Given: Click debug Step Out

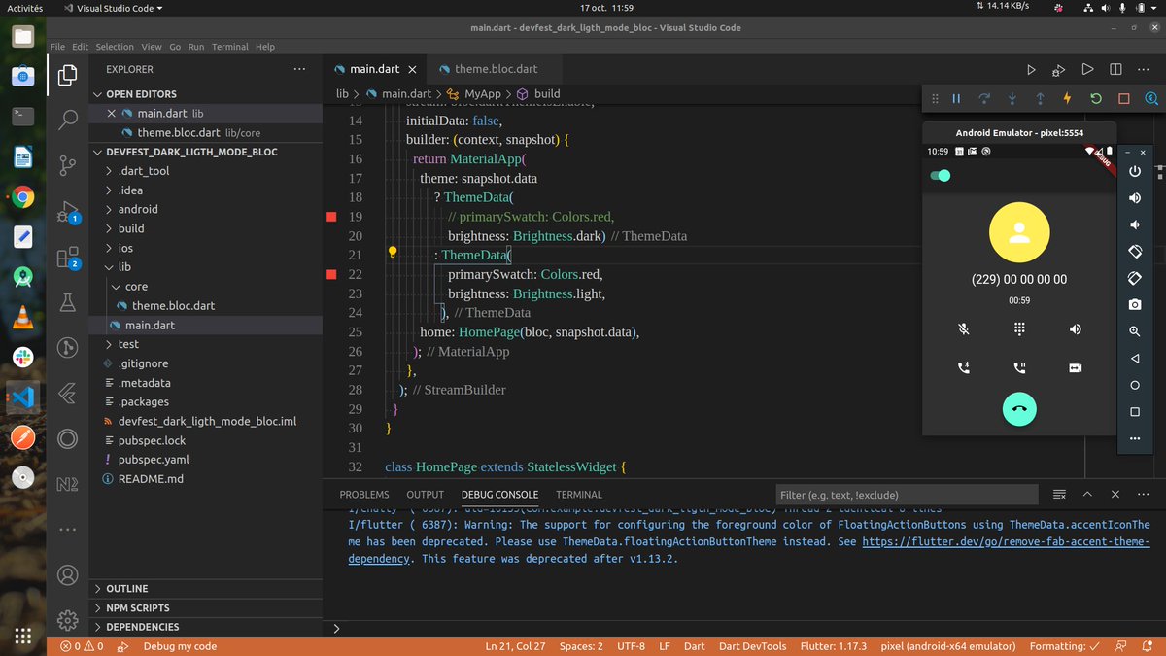Looking at the screenshot, I should coord(1040,99).
